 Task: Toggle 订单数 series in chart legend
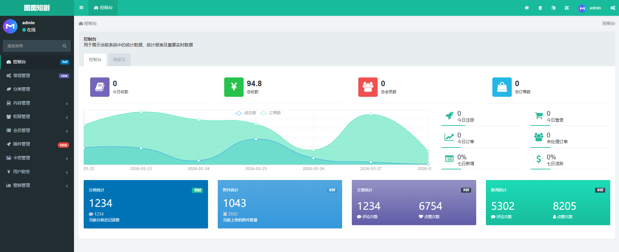coord(271,113)
